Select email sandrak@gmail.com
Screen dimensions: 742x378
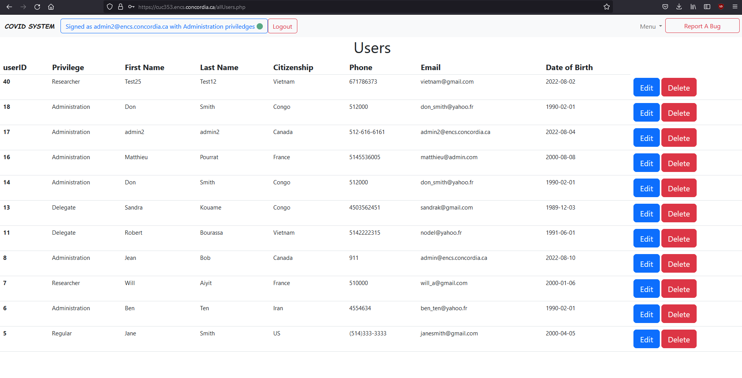pyautogui.click(x=447, y=208)
